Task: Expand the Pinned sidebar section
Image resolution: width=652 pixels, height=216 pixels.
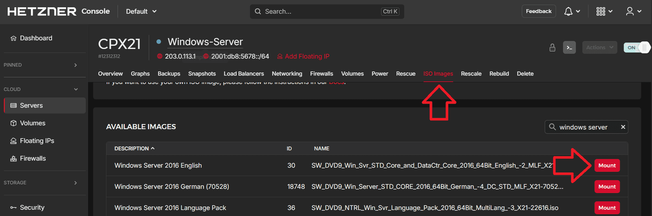Action: (75, 65)
